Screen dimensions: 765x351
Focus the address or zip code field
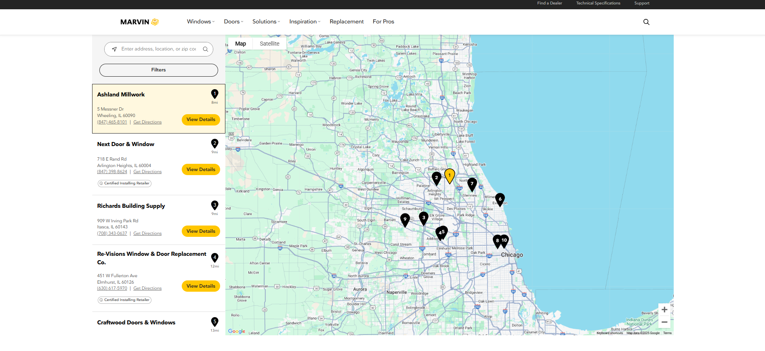coord(159,49)
